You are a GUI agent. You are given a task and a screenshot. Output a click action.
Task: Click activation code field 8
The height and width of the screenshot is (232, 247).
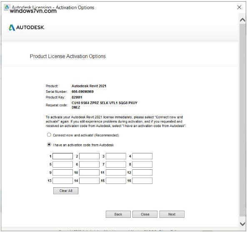(x=142, y=164)
